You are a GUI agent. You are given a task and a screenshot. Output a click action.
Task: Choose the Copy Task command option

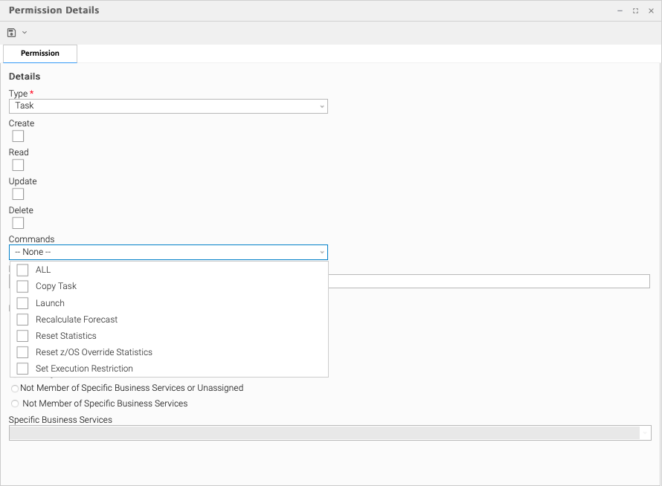click(22, 286)
